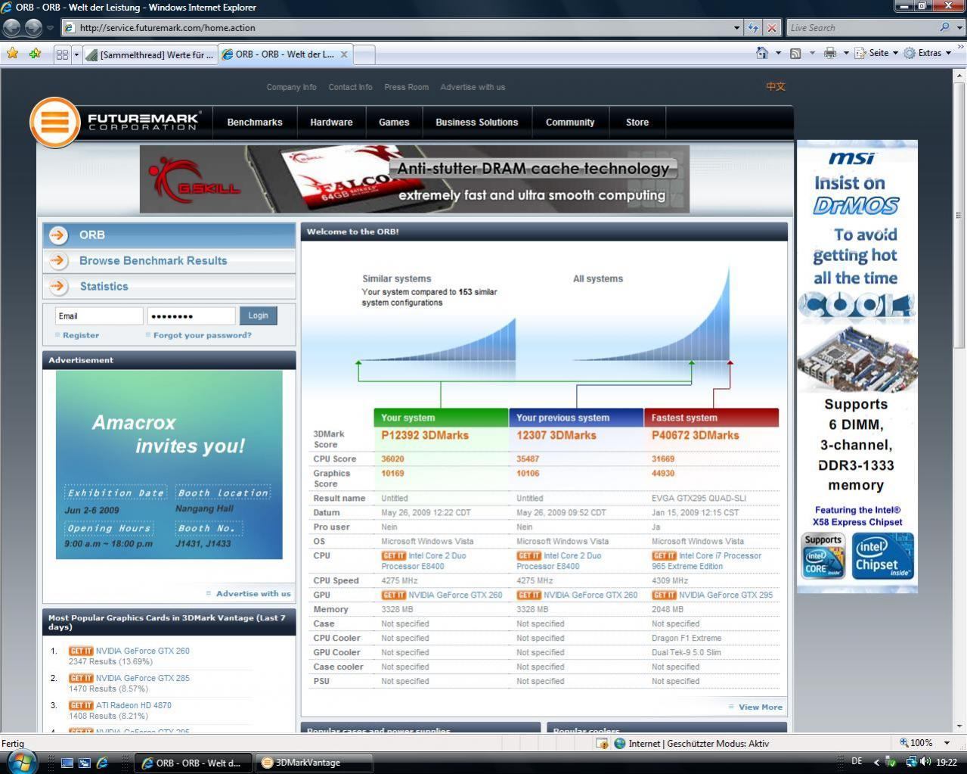Expand the Home button dropdown arrow
This screenshot has width=967, height=774.
(778, 53)
